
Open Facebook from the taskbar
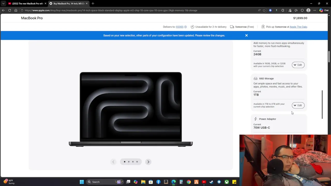pos(158,182)
